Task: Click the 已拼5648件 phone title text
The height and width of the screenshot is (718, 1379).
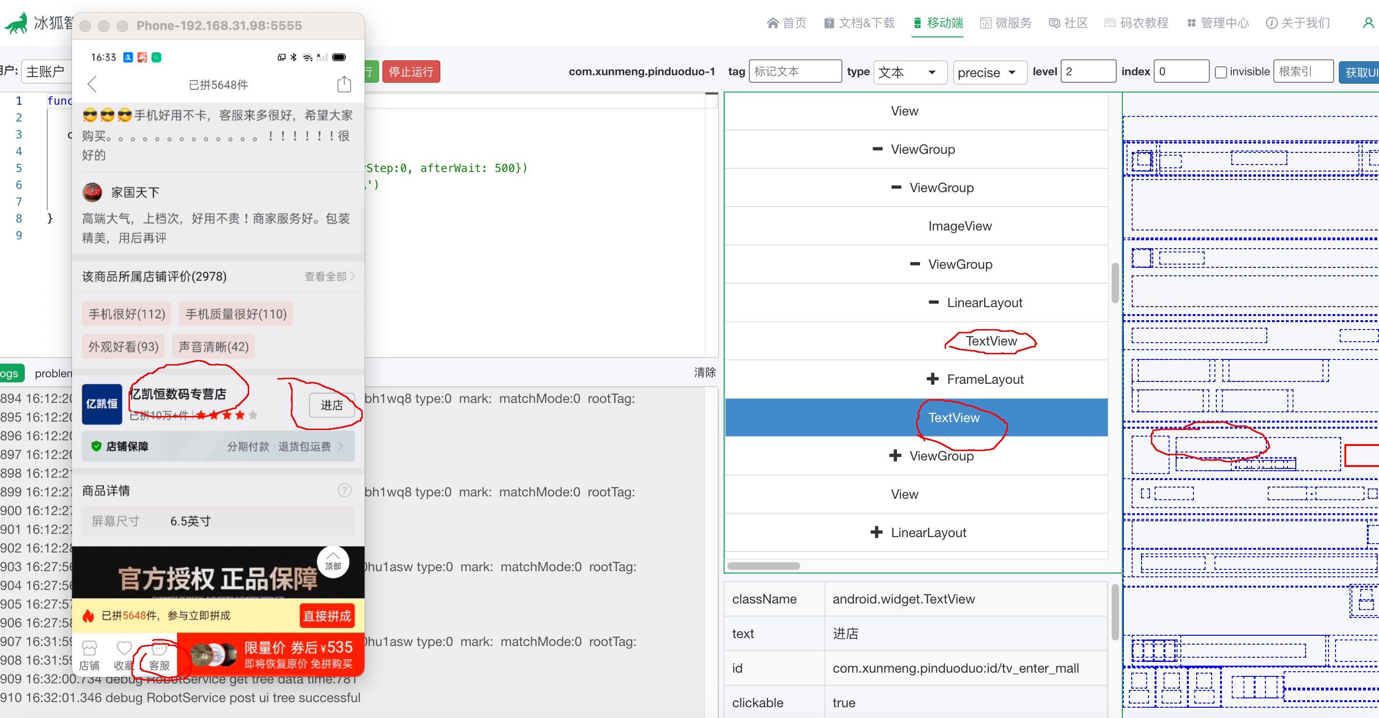Action: [x=218, y=85]
